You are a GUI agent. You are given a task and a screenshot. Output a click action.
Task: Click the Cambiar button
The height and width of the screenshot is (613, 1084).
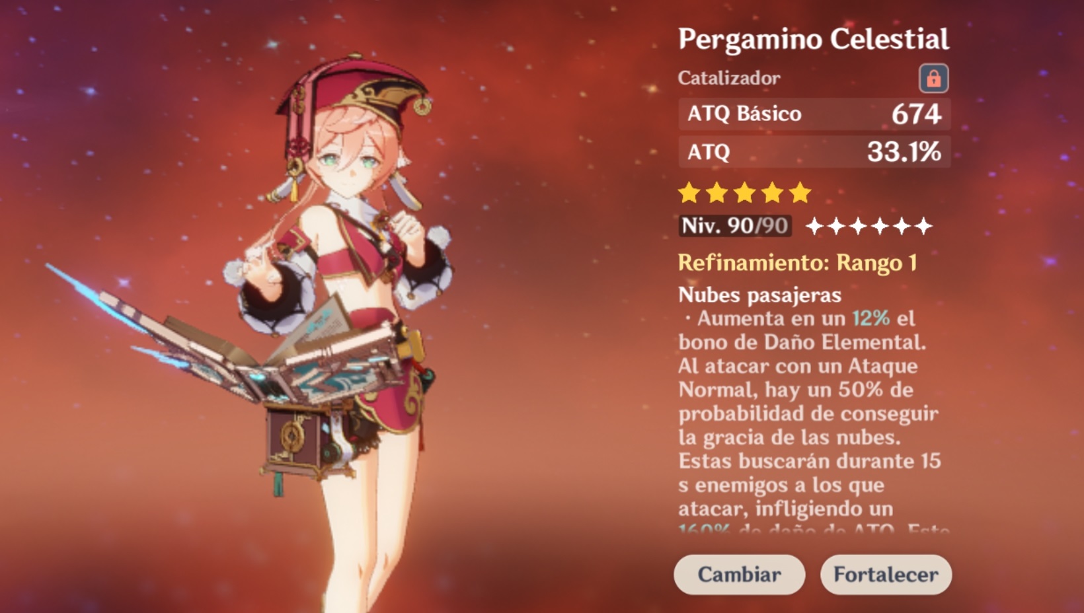pyautogui.click(x=739, y=574)
